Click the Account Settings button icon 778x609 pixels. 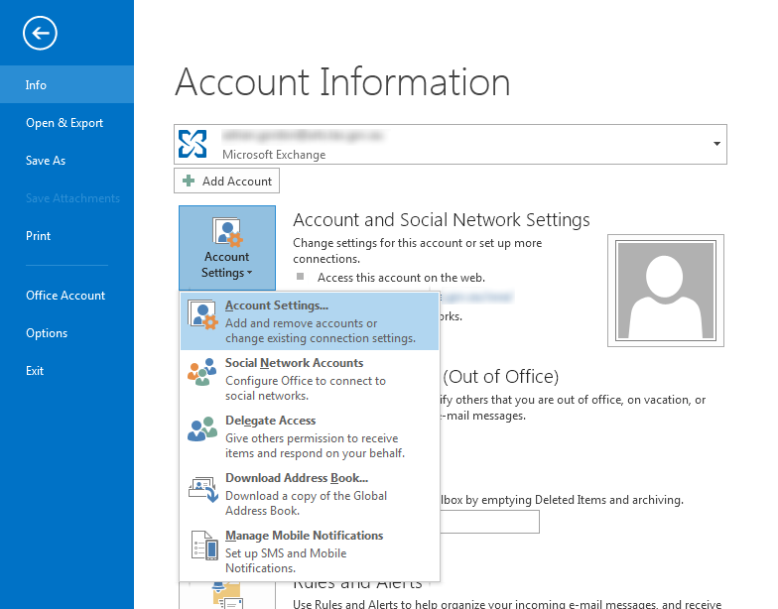227,232
